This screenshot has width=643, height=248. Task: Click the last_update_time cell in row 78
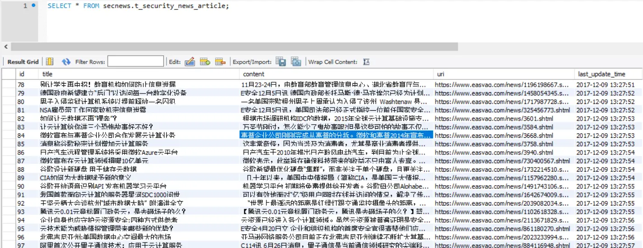pos(608,84)
